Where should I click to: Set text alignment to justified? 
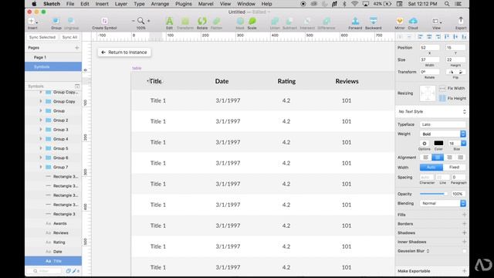point(461,158)
